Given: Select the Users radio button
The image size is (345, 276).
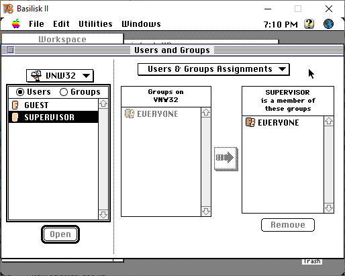Looking at the screenshot, I should [20, 92].
